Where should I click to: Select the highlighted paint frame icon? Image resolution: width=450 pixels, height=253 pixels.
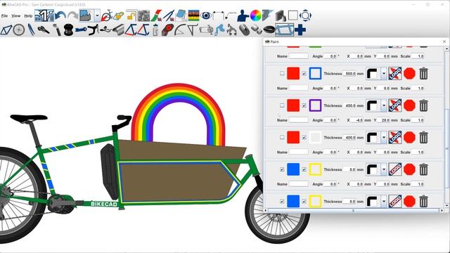pyautogui.click(x=284, y=30)
